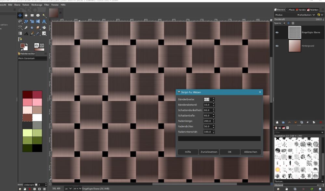The height and width of the screenshot is (191, 325).
Task: Expand the brush Filter dropdown
Action: click(322, 132)
